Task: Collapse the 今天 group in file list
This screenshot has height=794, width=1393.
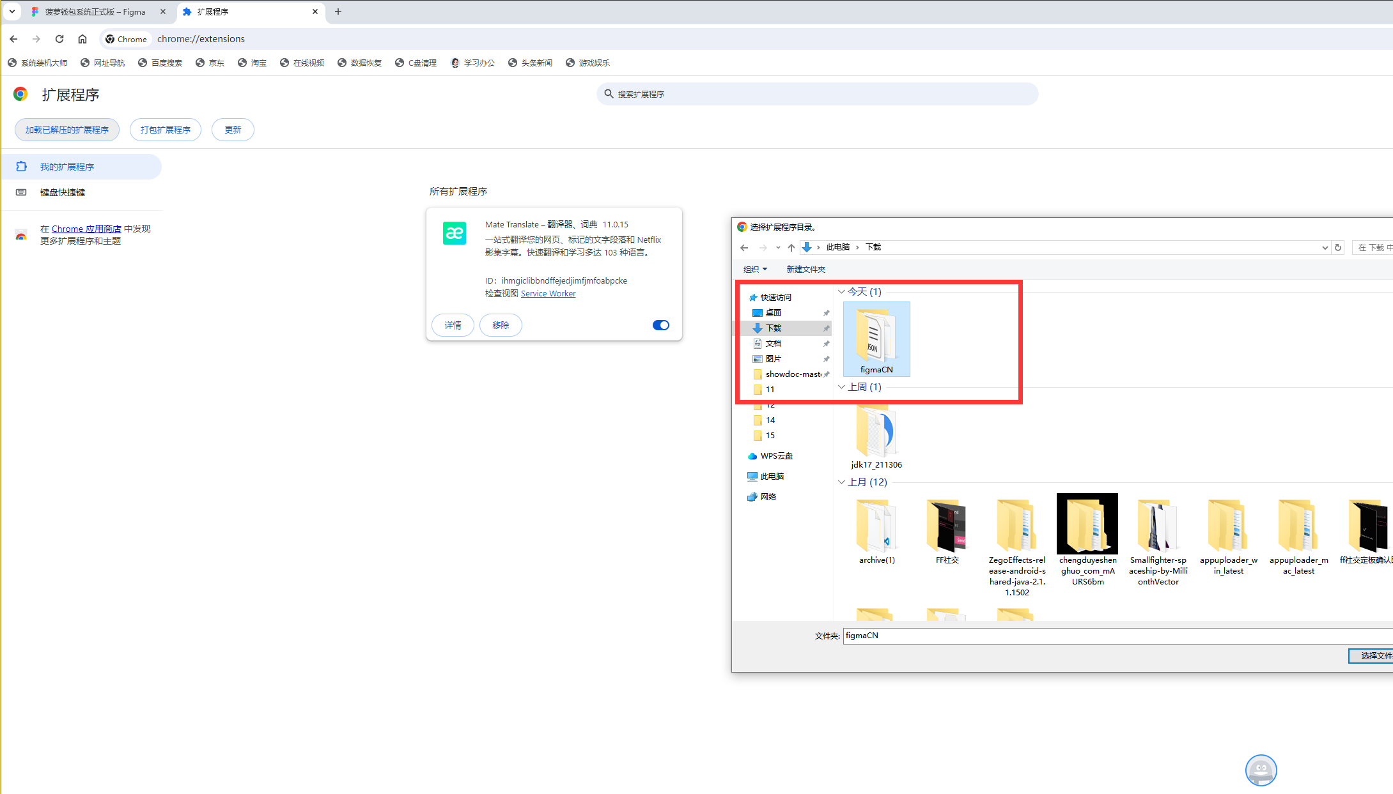Action: pos(842,292)
